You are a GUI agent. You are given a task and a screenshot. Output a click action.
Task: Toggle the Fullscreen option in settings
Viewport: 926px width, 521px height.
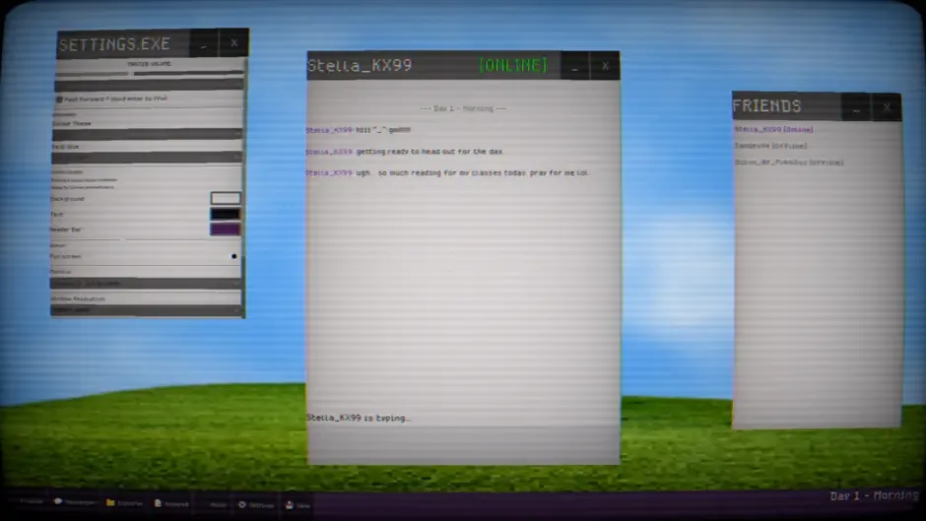point(233,256)
